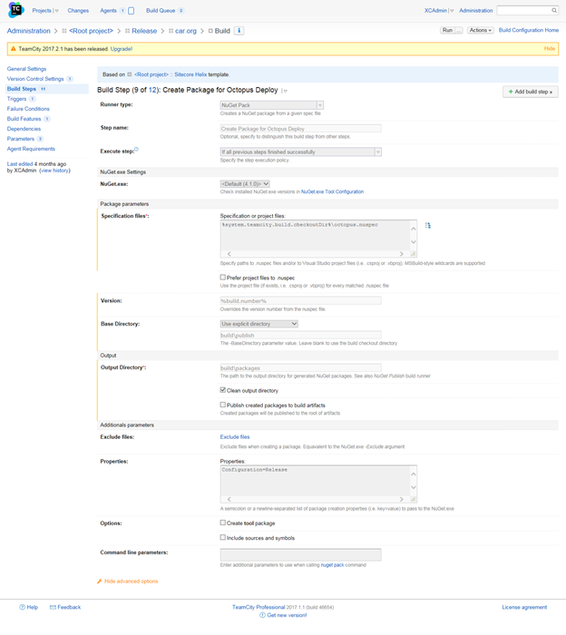Click the search magnifier icon

point(554,11)
